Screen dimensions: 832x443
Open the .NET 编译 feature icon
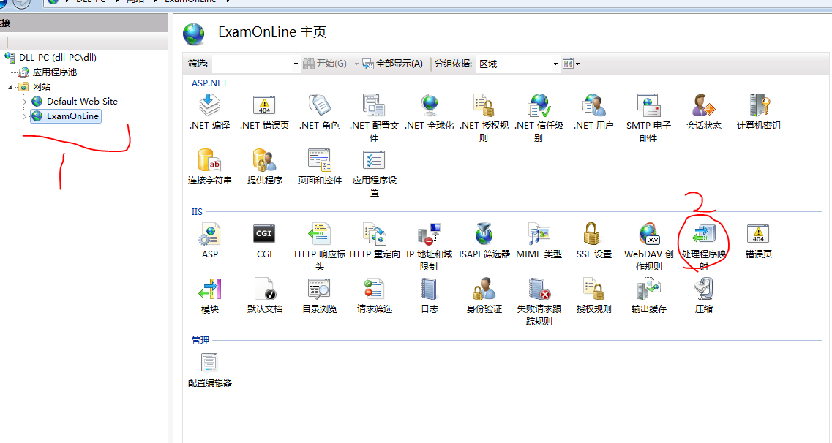(x=209, y=105)
